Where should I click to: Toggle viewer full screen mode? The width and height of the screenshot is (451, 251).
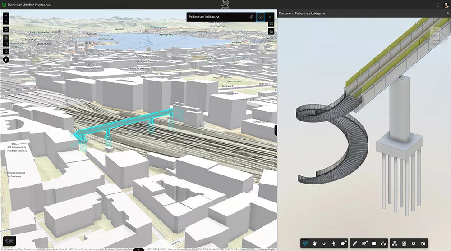click(423, 243)
